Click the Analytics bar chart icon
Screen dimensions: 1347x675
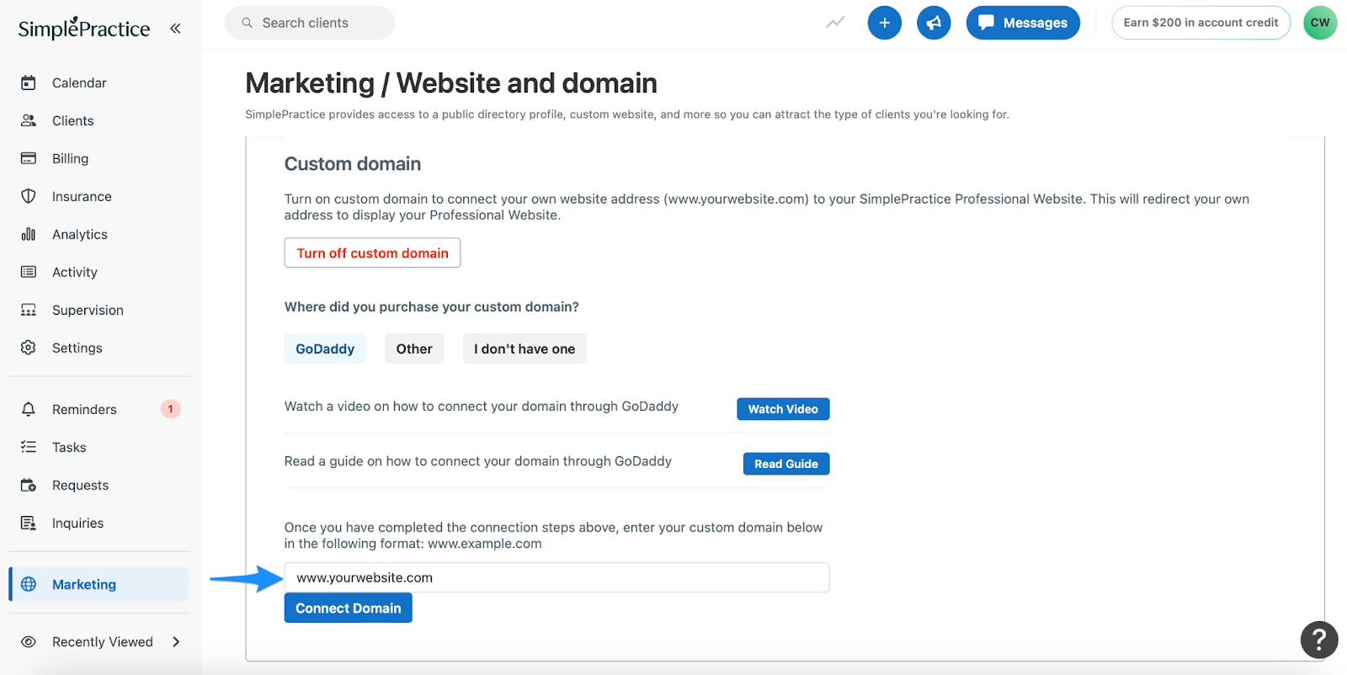tap(29, 234)
